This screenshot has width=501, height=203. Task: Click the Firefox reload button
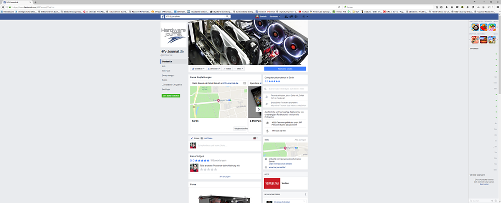339,6
